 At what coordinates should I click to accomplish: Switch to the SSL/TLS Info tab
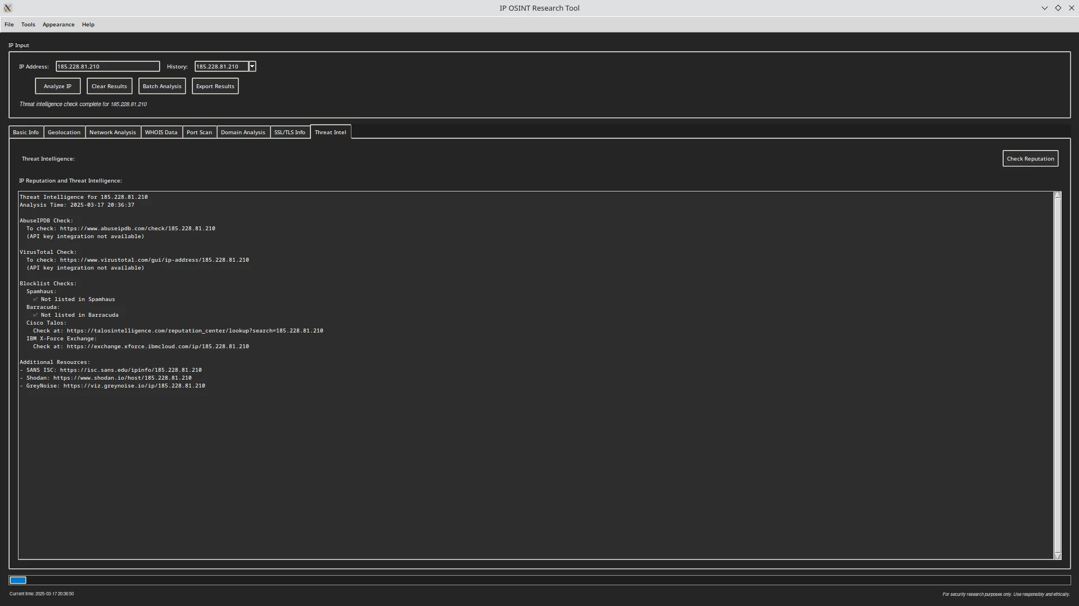click(x=290, y=133)
